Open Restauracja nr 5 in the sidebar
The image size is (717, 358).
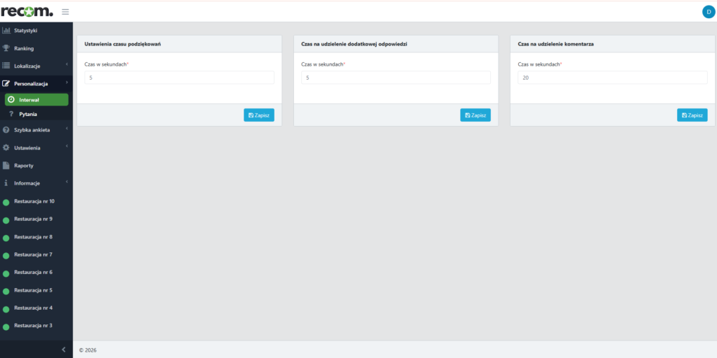click(x=33, y=290)
